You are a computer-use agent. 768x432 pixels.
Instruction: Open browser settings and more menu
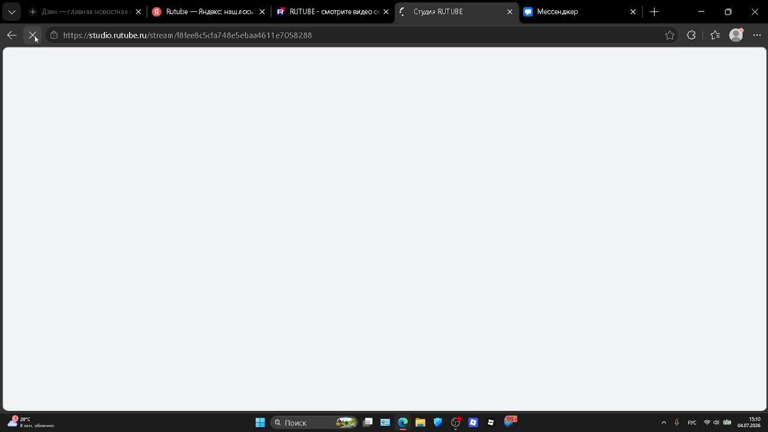click(757, 35)
